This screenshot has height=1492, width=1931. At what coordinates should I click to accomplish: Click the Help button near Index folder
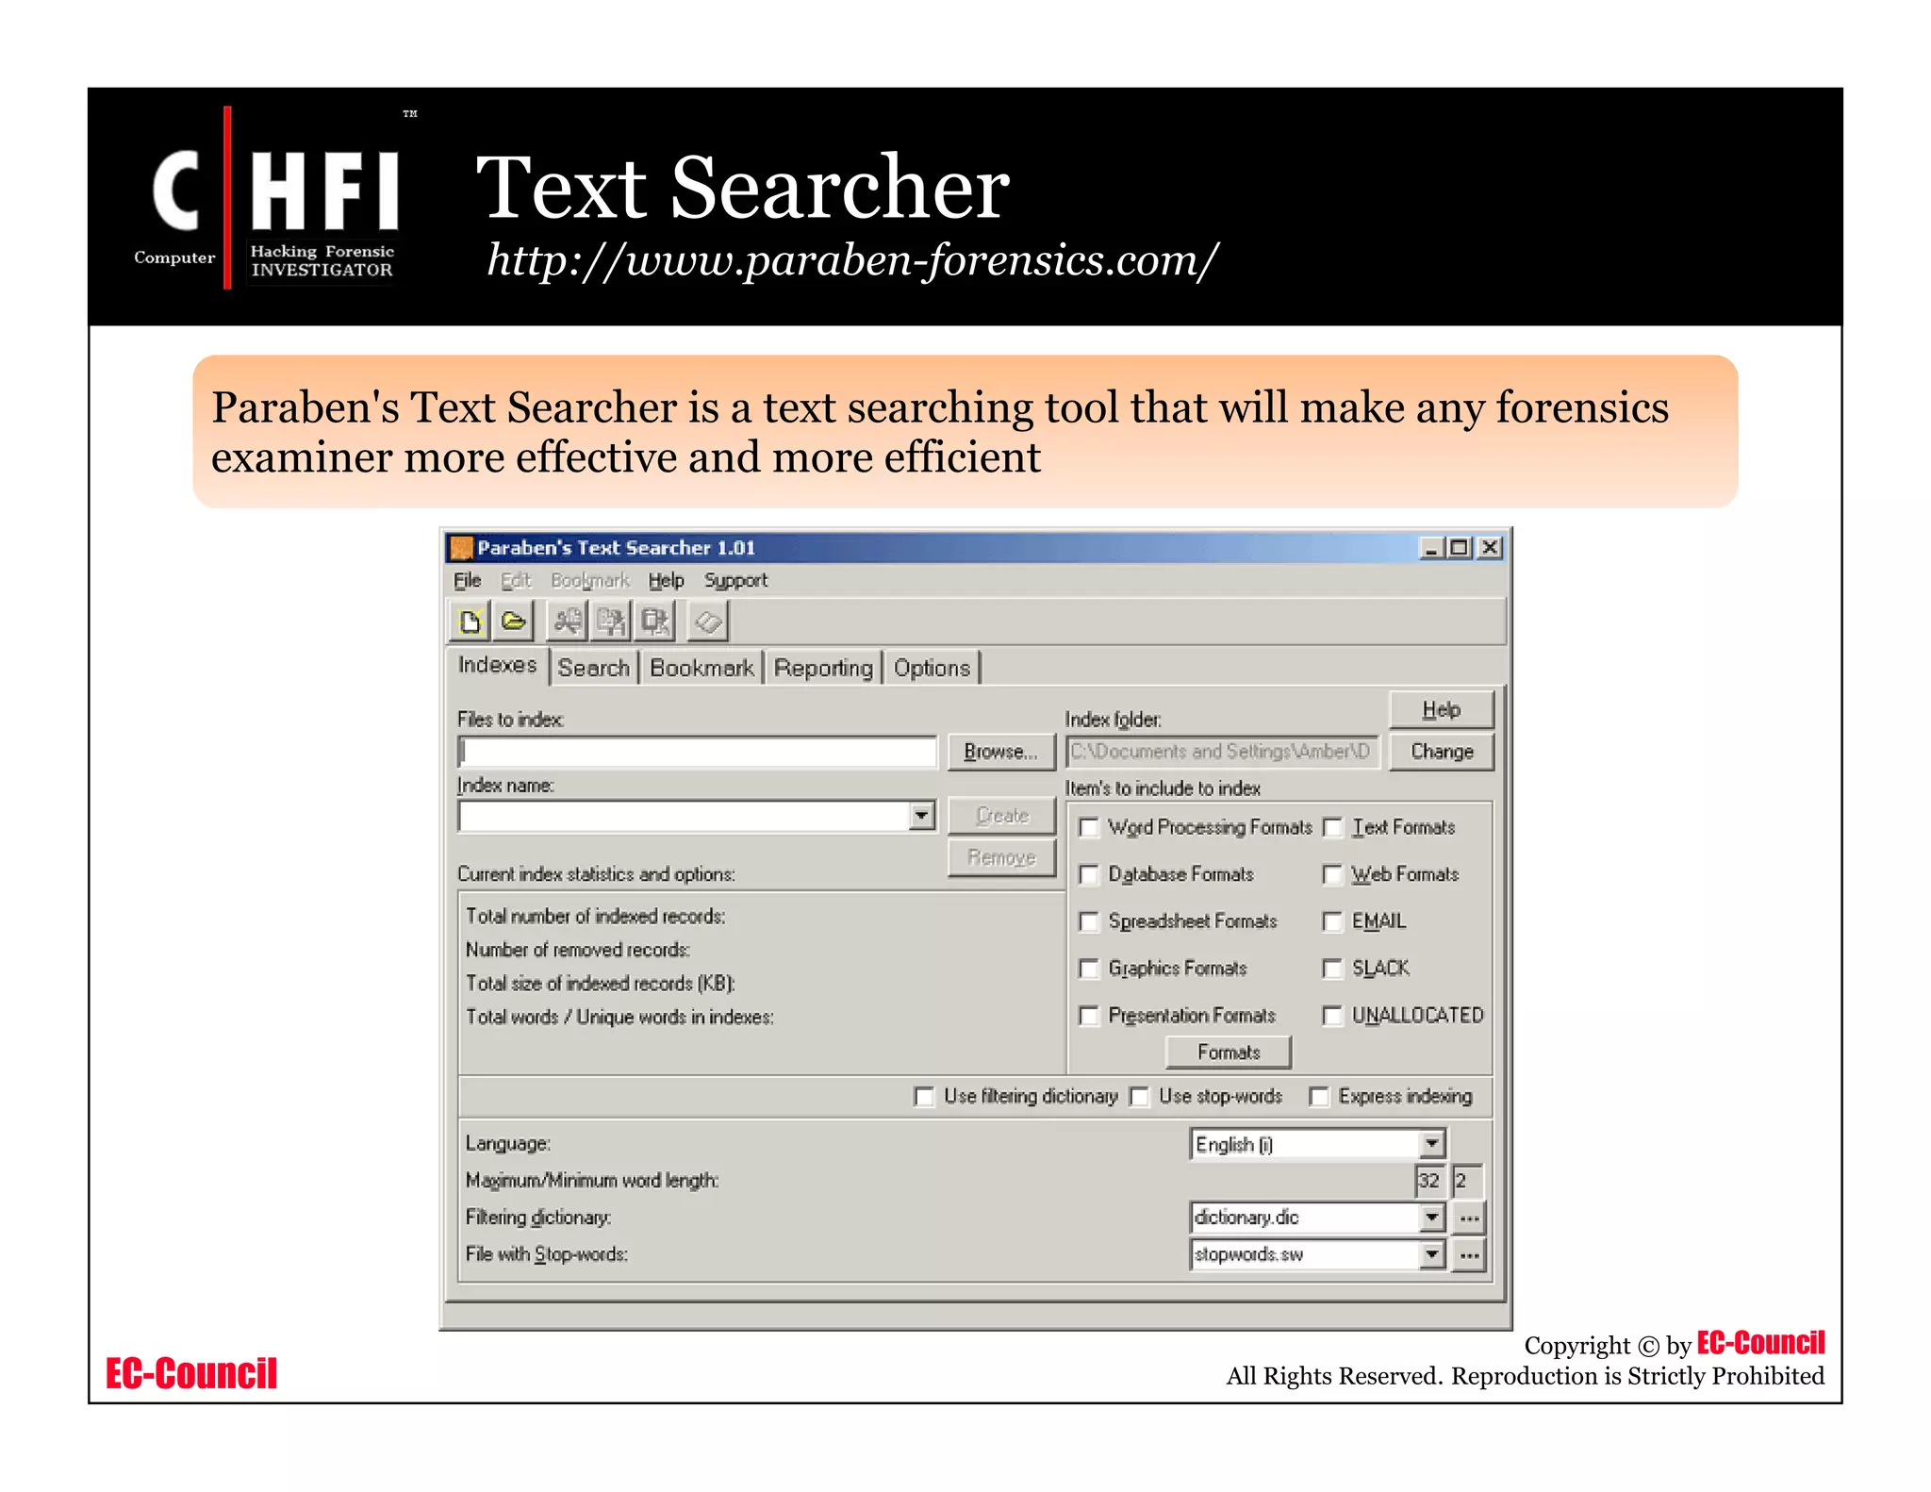pos(1442,710)
